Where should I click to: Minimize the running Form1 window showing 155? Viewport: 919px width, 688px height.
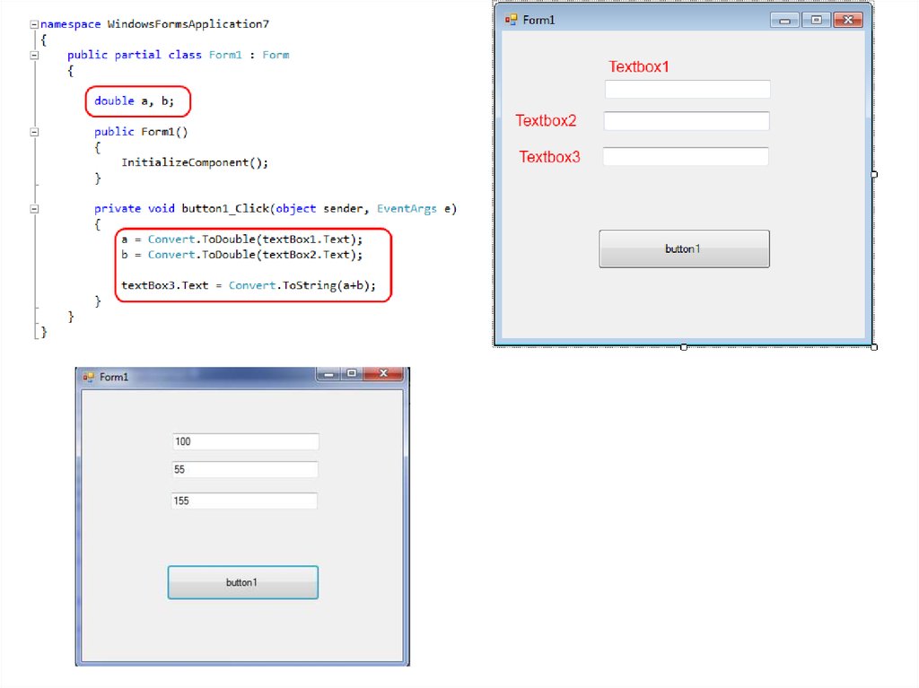[328, 374]
